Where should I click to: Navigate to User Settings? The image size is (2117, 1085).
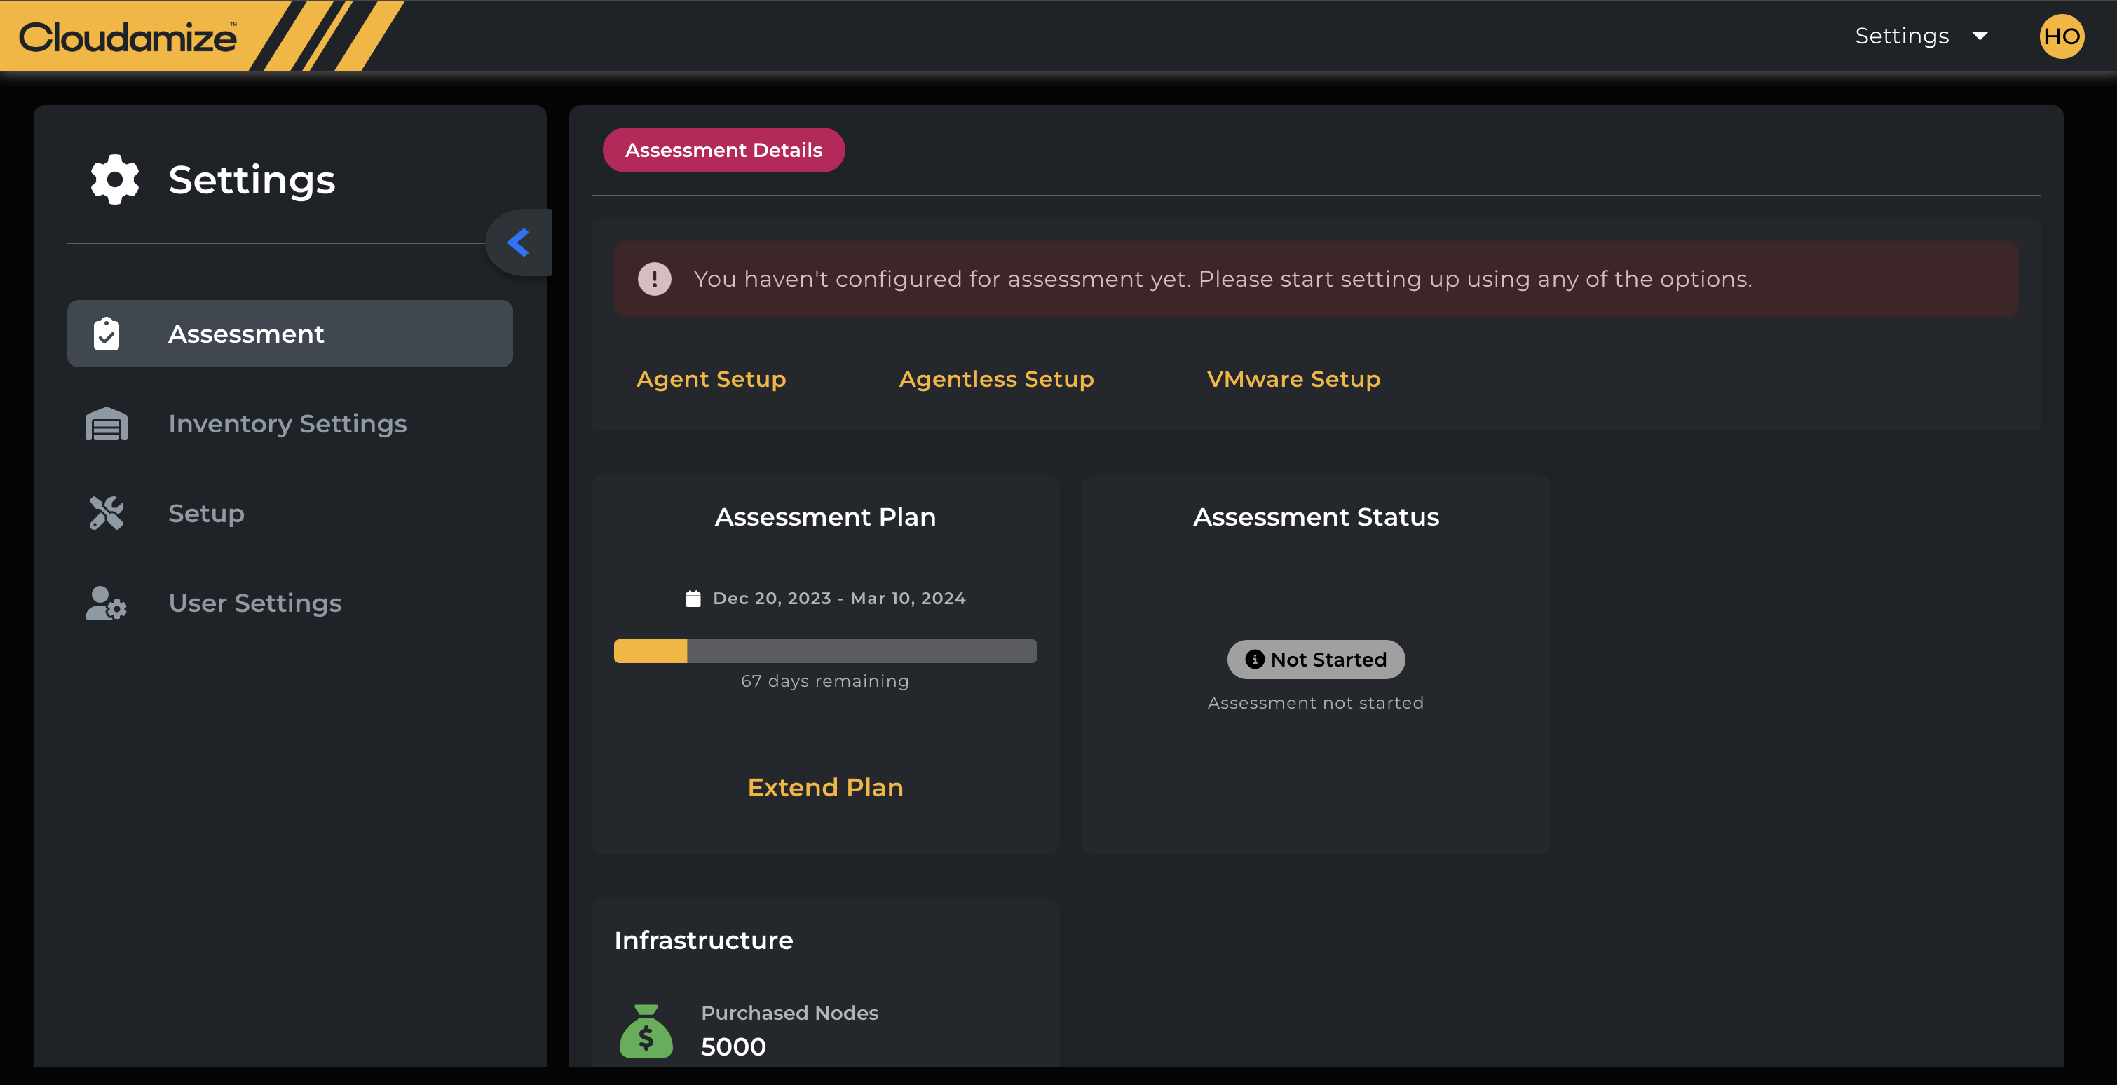[x=254, y=603]
